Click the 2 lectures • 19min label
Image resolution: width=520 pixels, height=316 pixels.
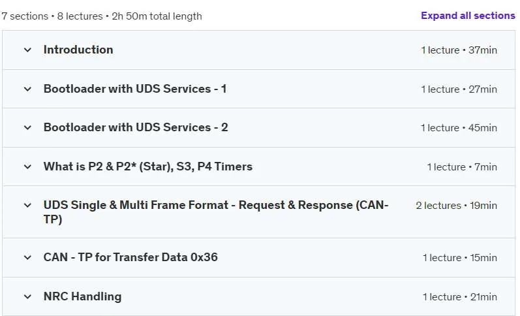(456, 206)
